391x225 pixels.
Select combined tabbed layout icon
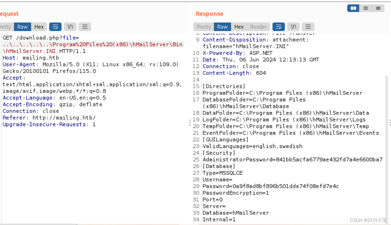378,8
